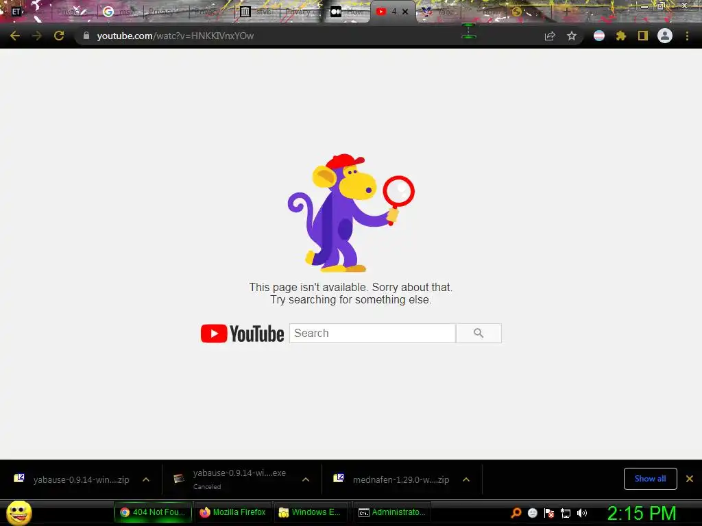Close the downloads bar
The height and width of the screenshot is (526, 702).
[x=690, y=479]
